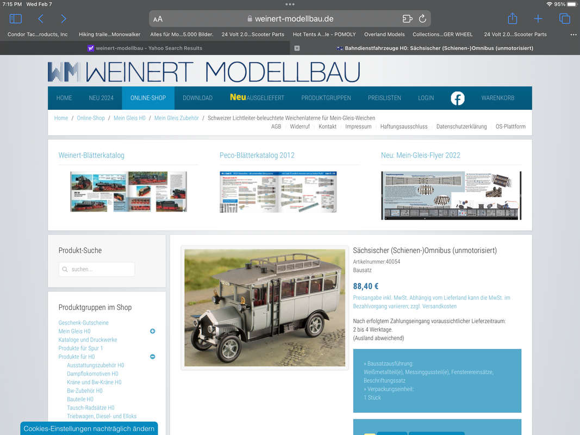The image size is (580, 435).
Task: Open the Mein-Gleis-Flyer 2022 thumbnail
Action: point(451,195)
